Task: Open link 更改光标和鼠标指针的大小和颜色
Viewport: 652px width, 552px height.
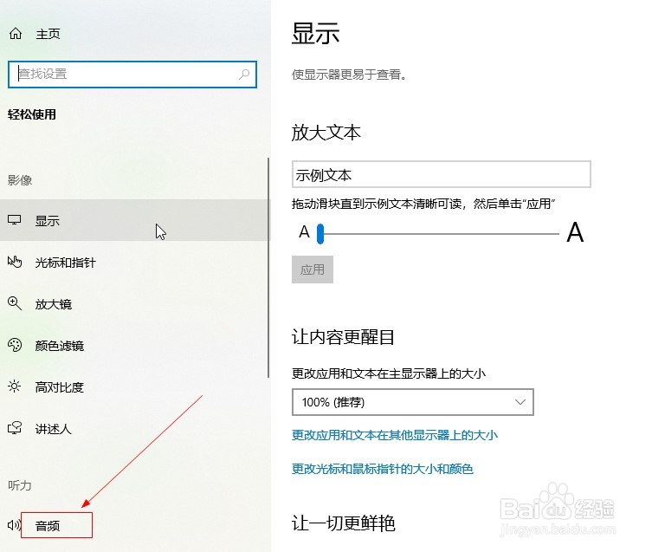Action: click(383, 469)
